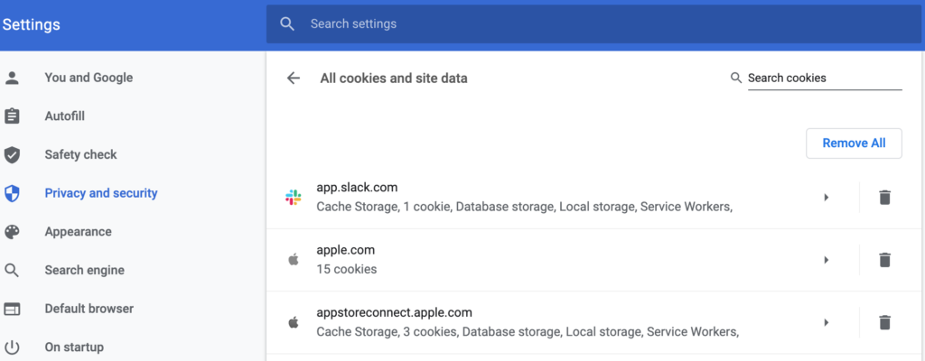925x361 pixels.
Task: Click the Autofill clipboard icon
Action: point(12,116)
